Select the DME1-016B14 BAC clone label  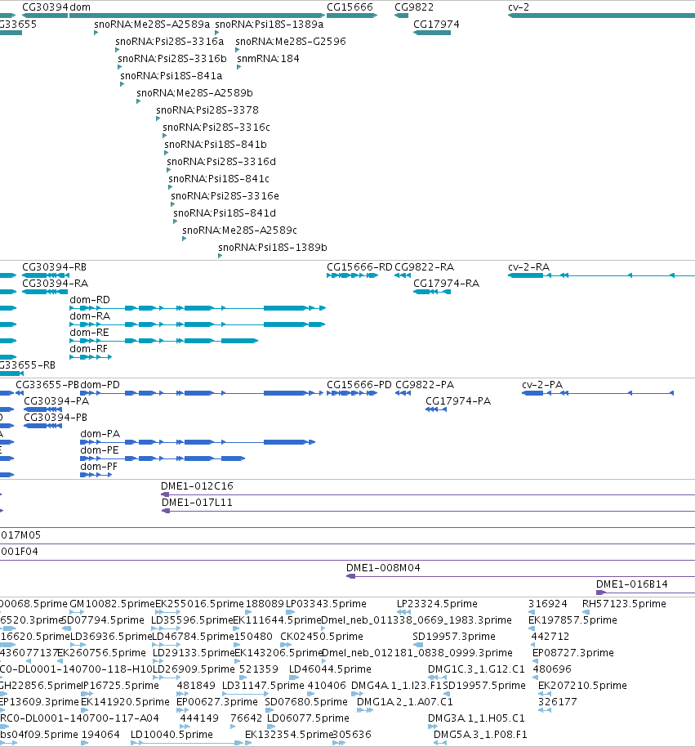tap(632, 584)
